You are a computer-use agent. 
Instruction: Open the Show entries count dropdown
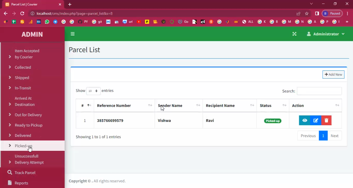pos(93,91)
